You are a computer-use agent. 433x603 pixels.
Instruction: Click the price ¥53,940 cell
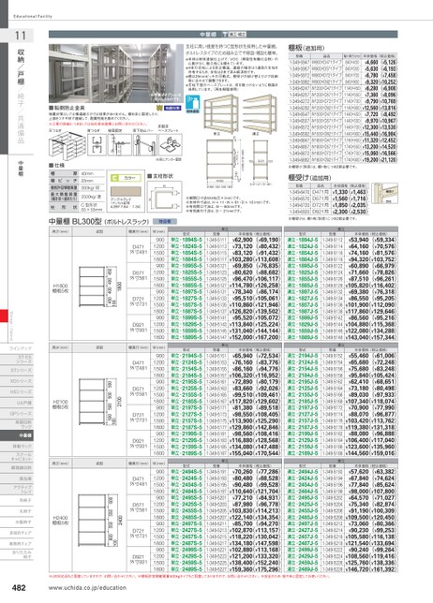(358, 240)
